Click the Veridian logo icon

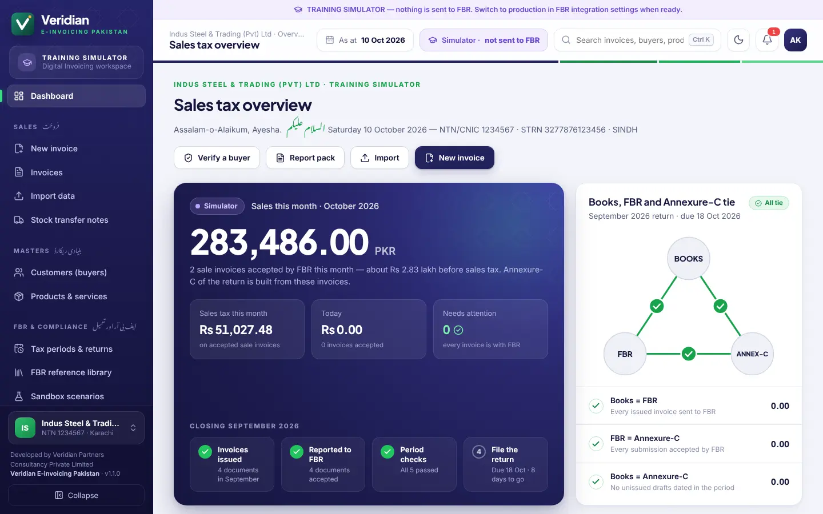pos(23,24)
